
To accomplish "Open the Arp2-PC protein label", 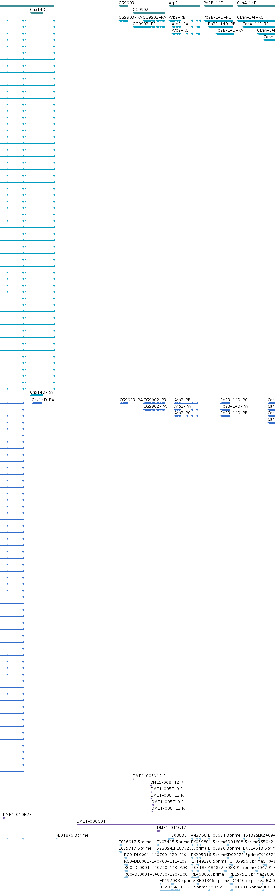I will coord(182,413).
